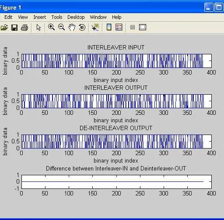Click x-label under Interleaver Input plot
The height and width of the screenshot is (220, 224).
point(116,80)
